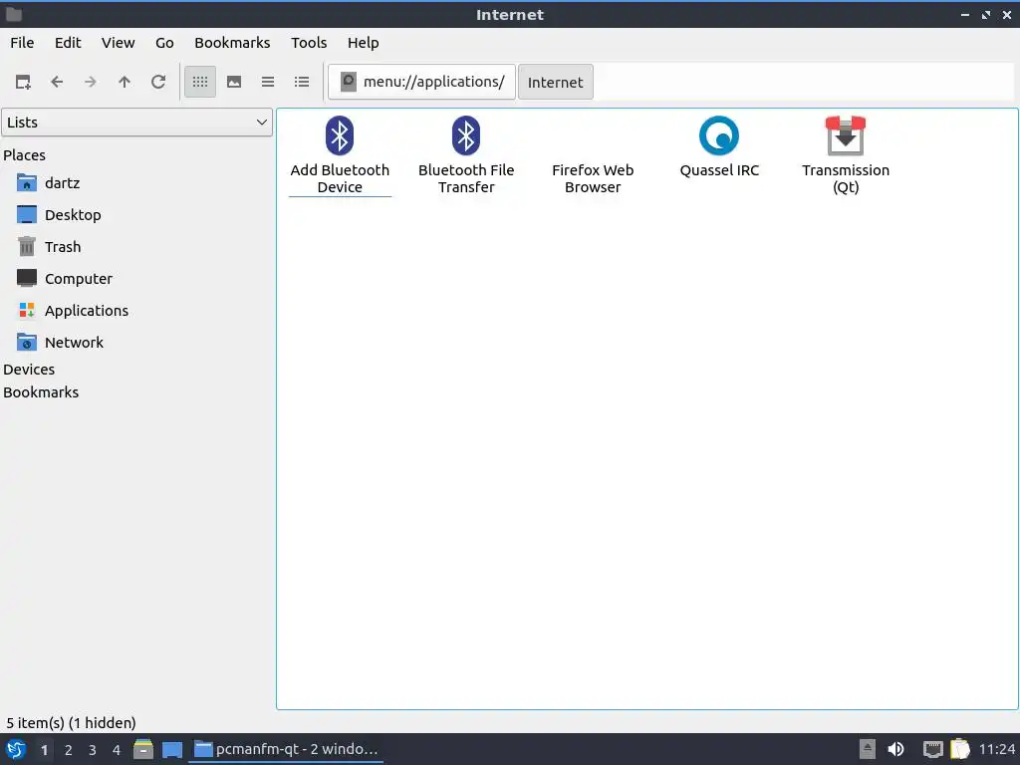This screenshot has width=1020, height=765.
Task: Open the Bookmarks menu
Action: click(x=232, y=43)
